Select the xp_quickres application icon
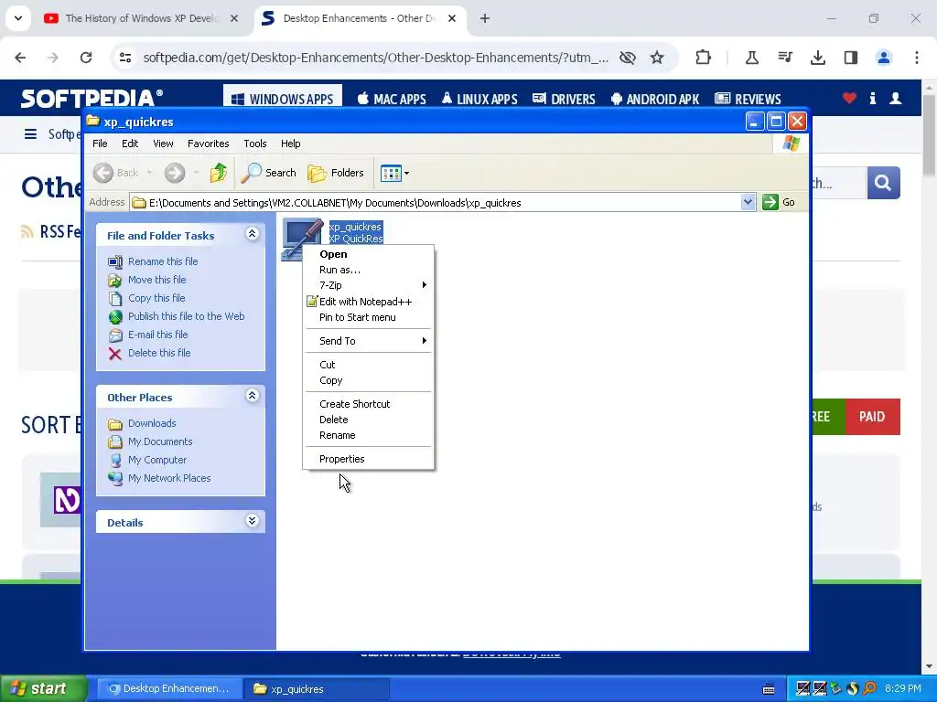Screen dimensions: 937x702 pos(301,238)
